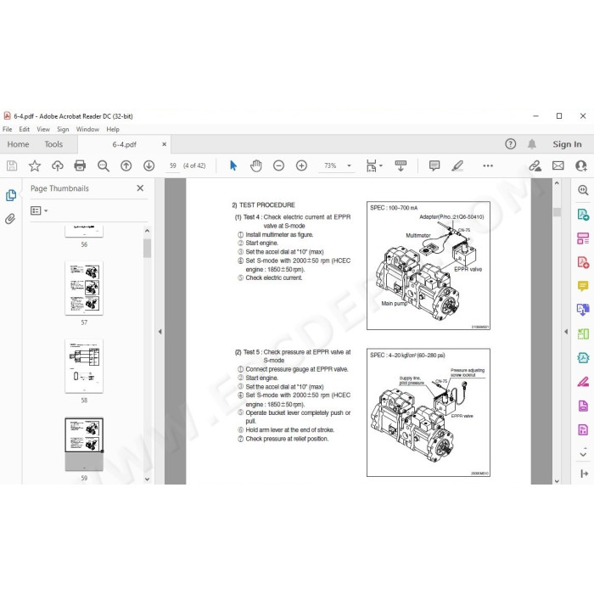Zoom in with plus button

coord(301,165)
